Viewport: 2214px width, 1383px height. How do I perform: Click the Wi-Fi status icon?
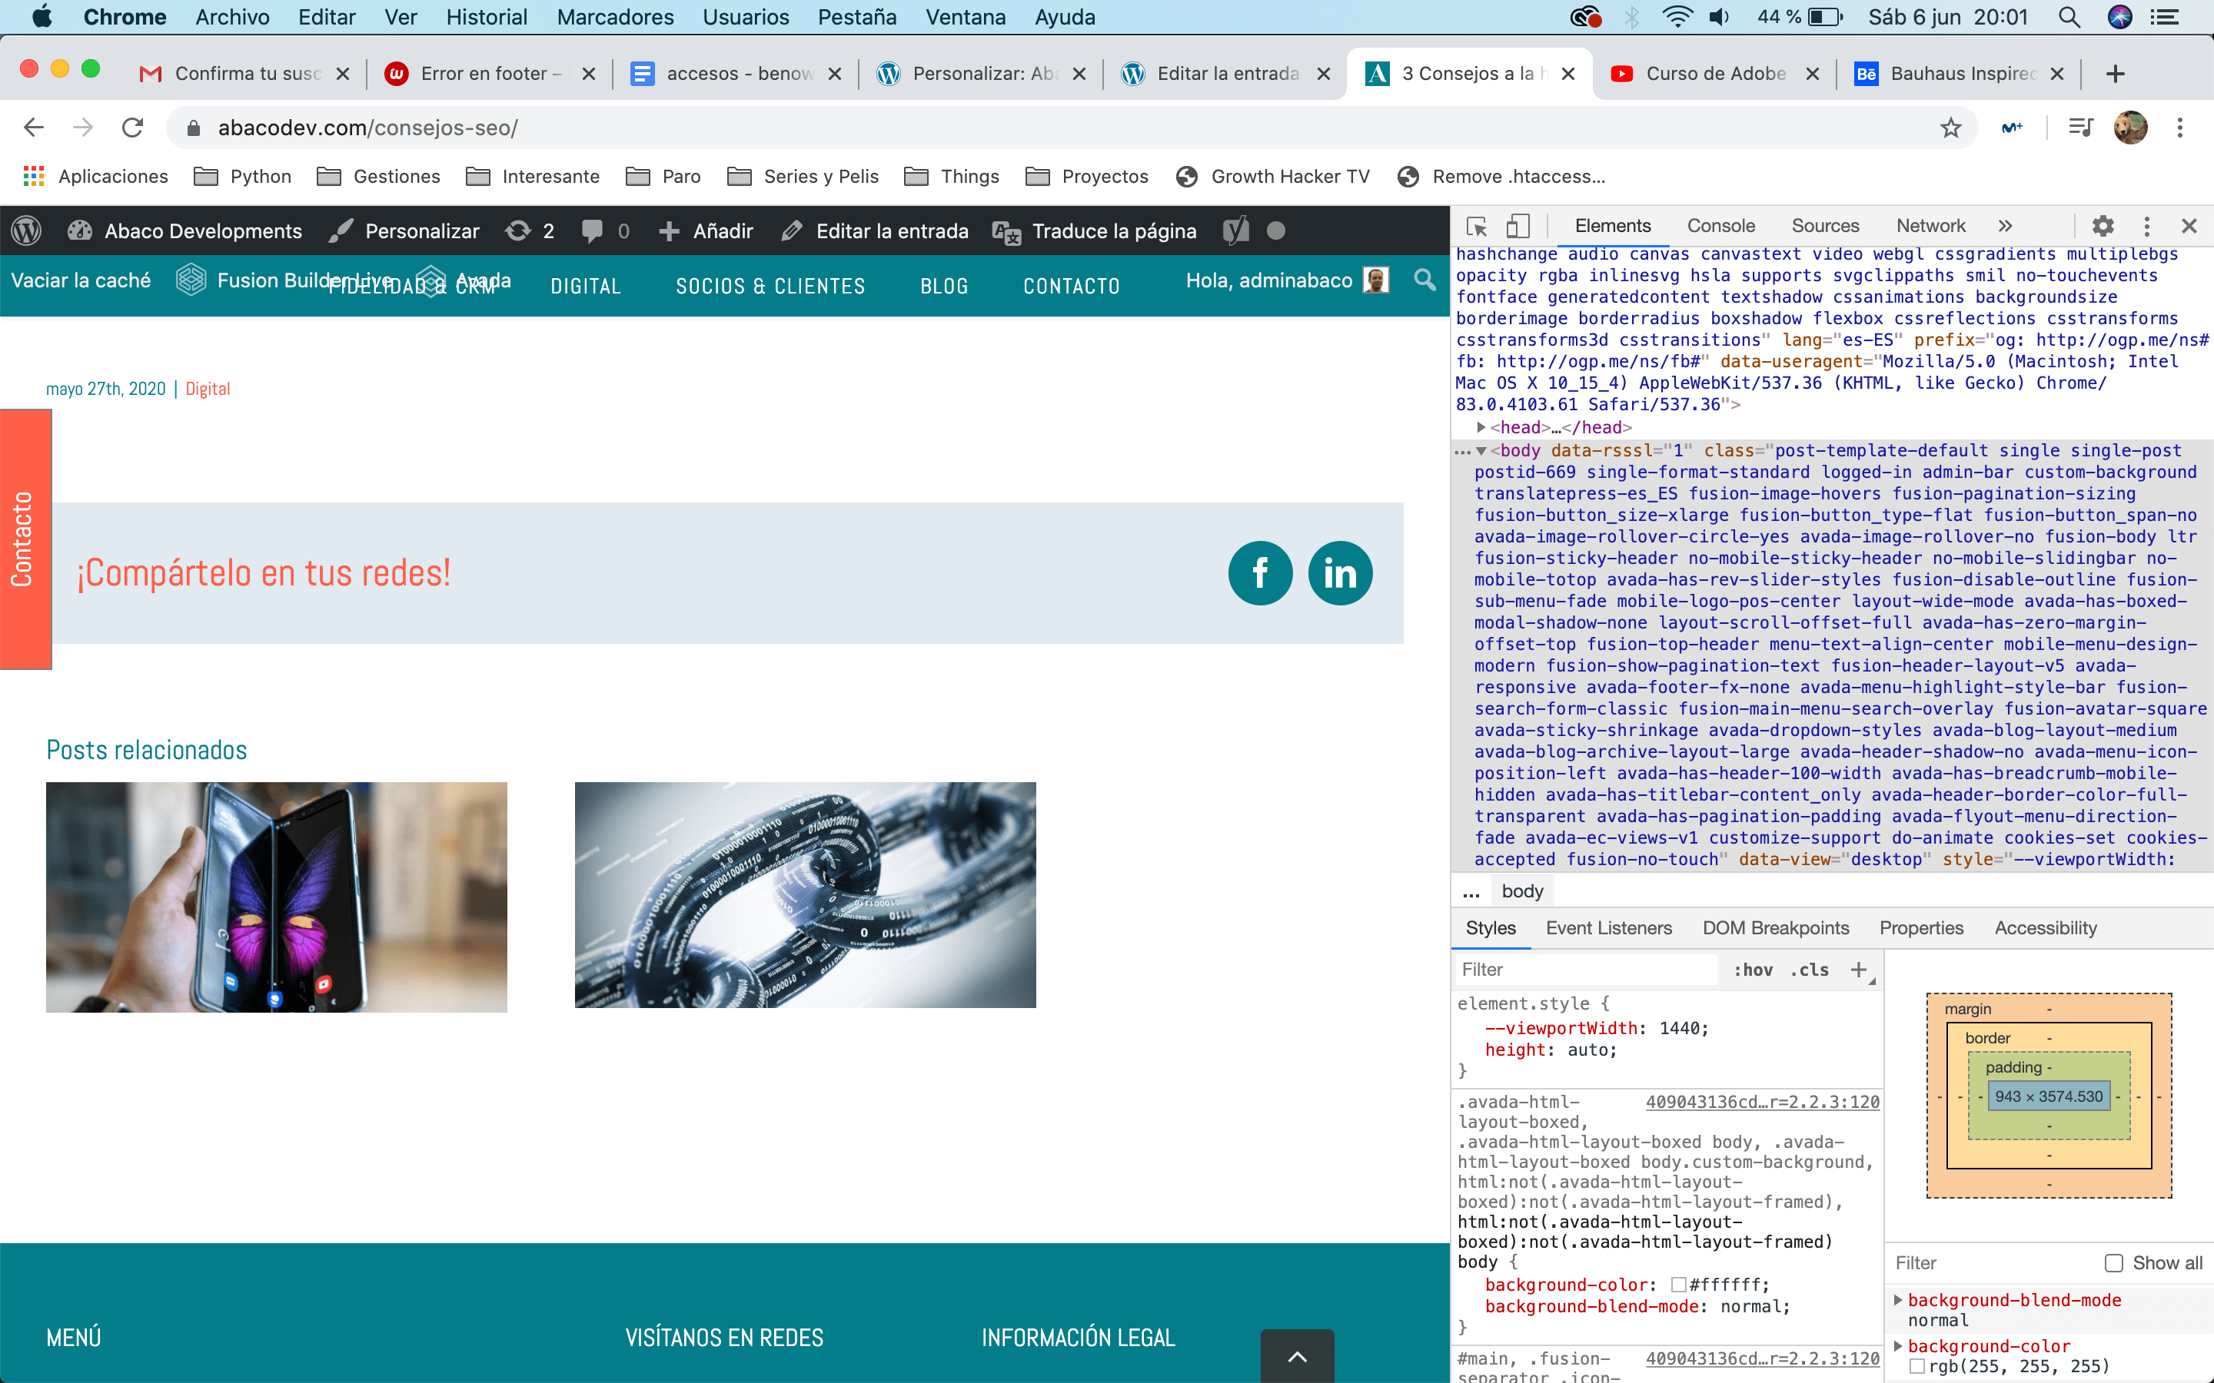point(1677,18)
